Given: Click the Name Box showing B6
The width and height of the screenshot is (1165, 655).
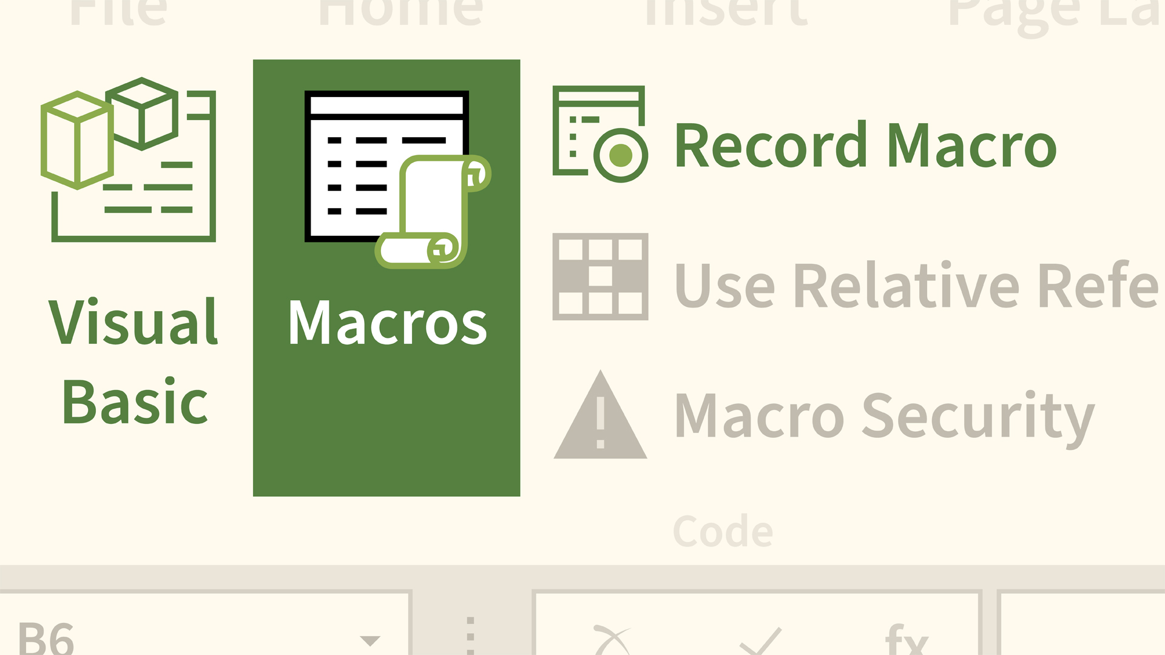Looking at the screenshot, I should (182, 637).
